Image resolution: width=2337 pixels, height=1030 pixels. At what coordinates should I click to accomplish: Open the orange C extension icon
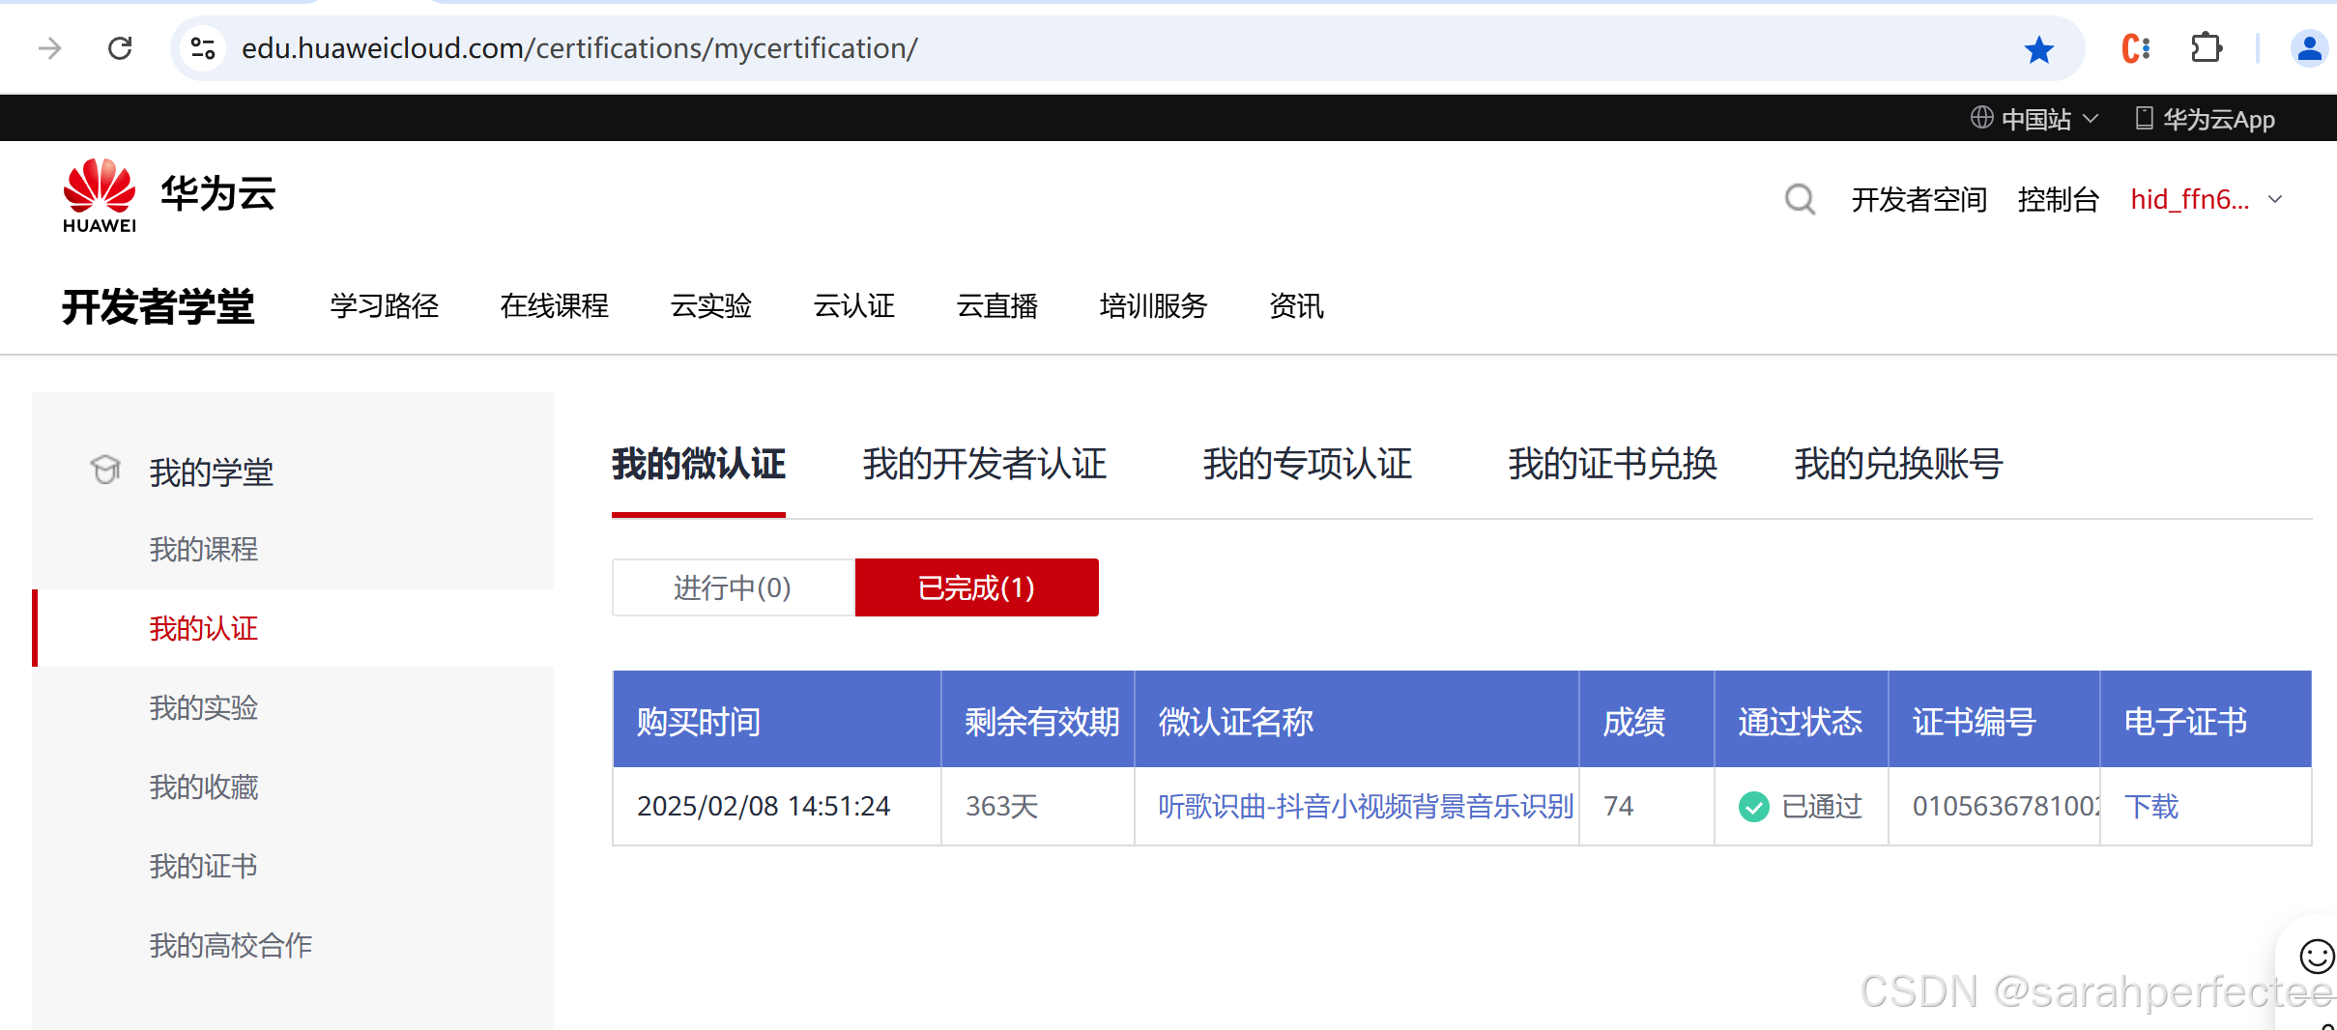click(x=2136, y=48)
